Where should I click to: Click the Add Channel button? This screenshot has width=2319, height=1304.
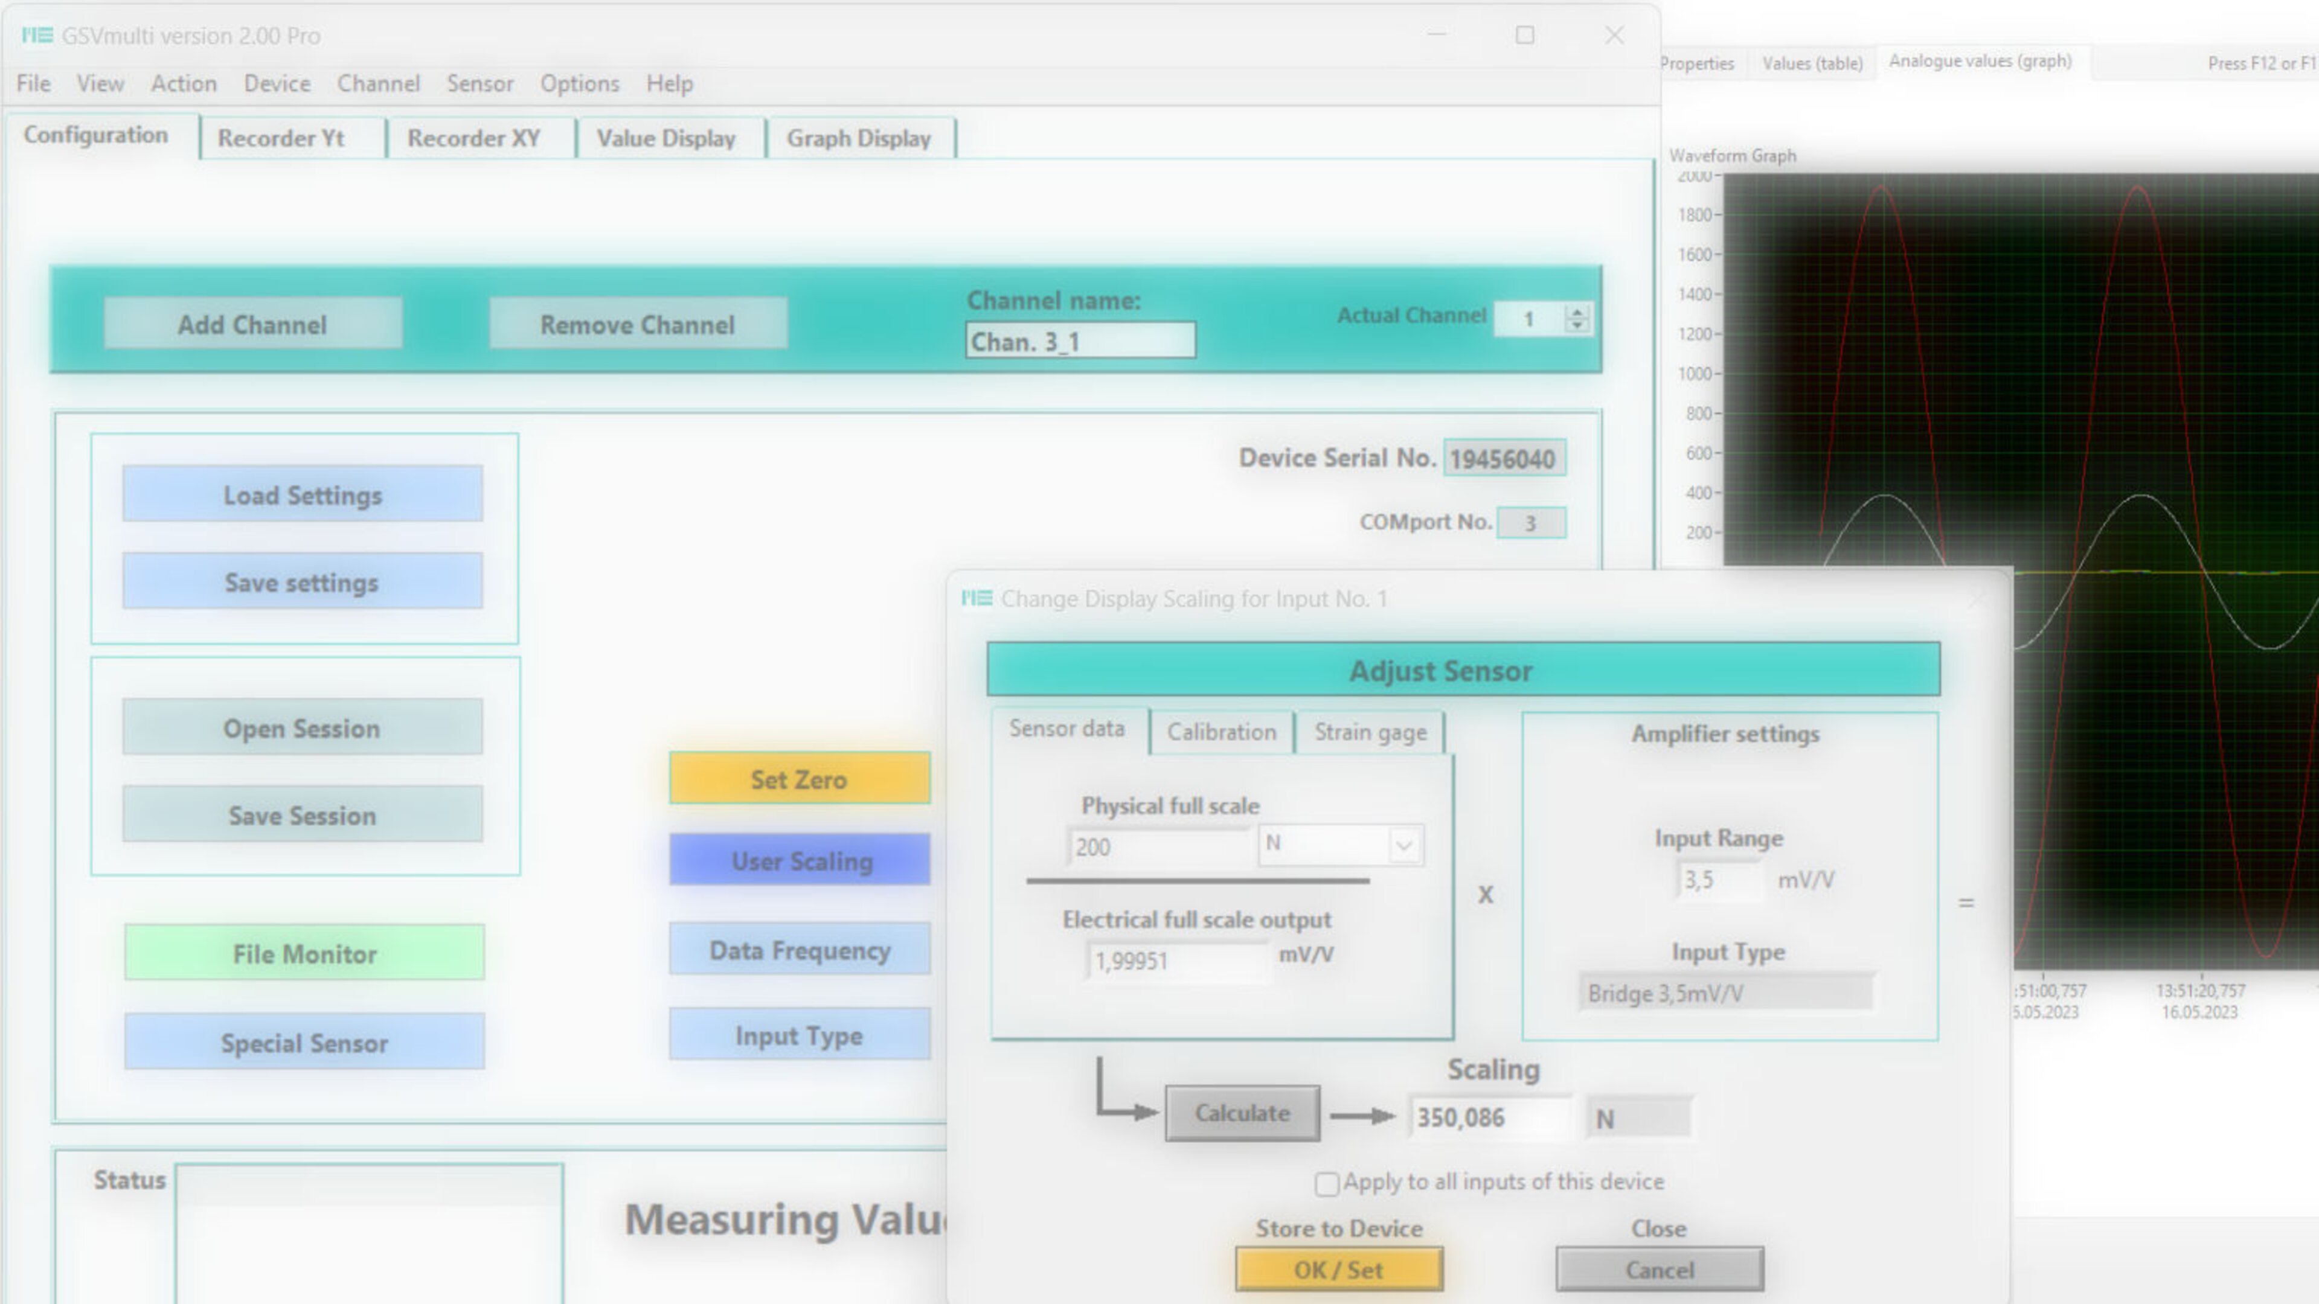click(x=253, y=324)
